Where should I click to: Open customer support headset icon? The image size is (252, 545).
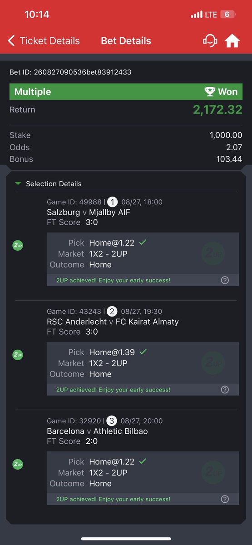(x=210, y=41)
